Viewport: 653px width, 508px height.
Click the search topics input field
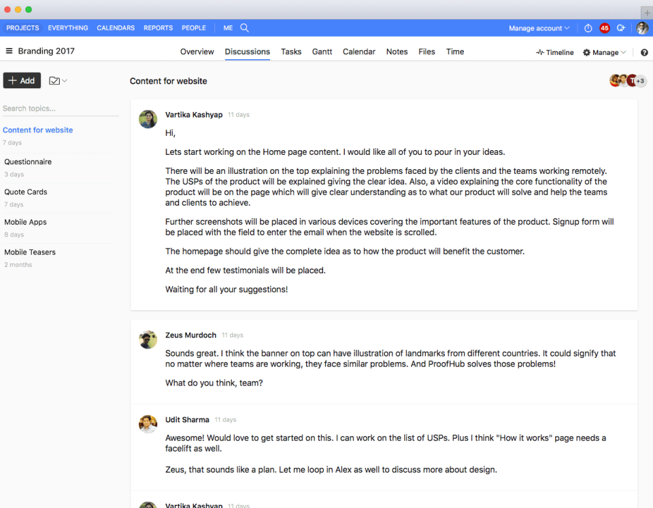click(x=41, y=108)
